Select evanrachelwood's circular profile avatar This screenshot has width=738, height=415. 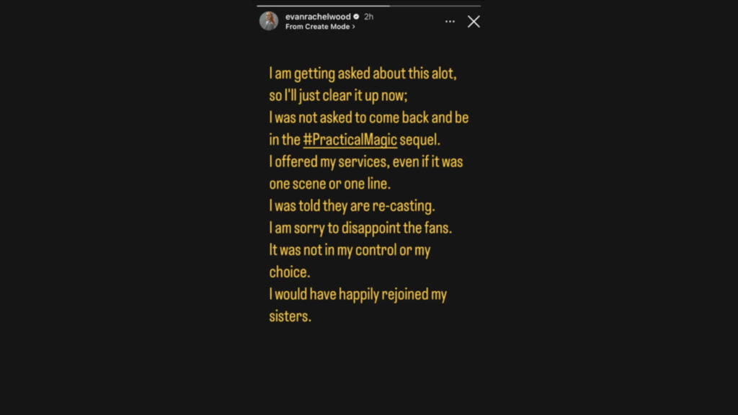[x=269, y=20]
